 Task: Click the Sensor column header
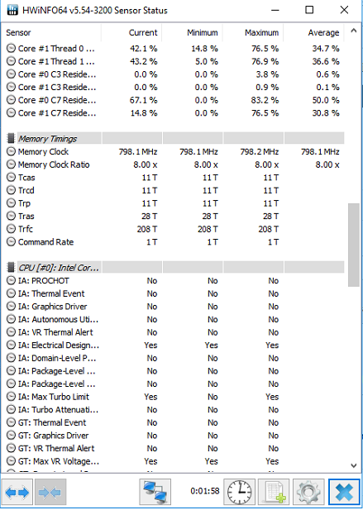coord(18,32)
